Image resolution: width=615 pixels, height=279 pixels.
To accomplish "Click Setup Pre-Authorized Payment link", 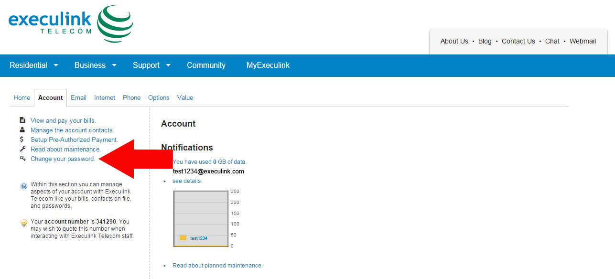I will click(x=74, y=139).
